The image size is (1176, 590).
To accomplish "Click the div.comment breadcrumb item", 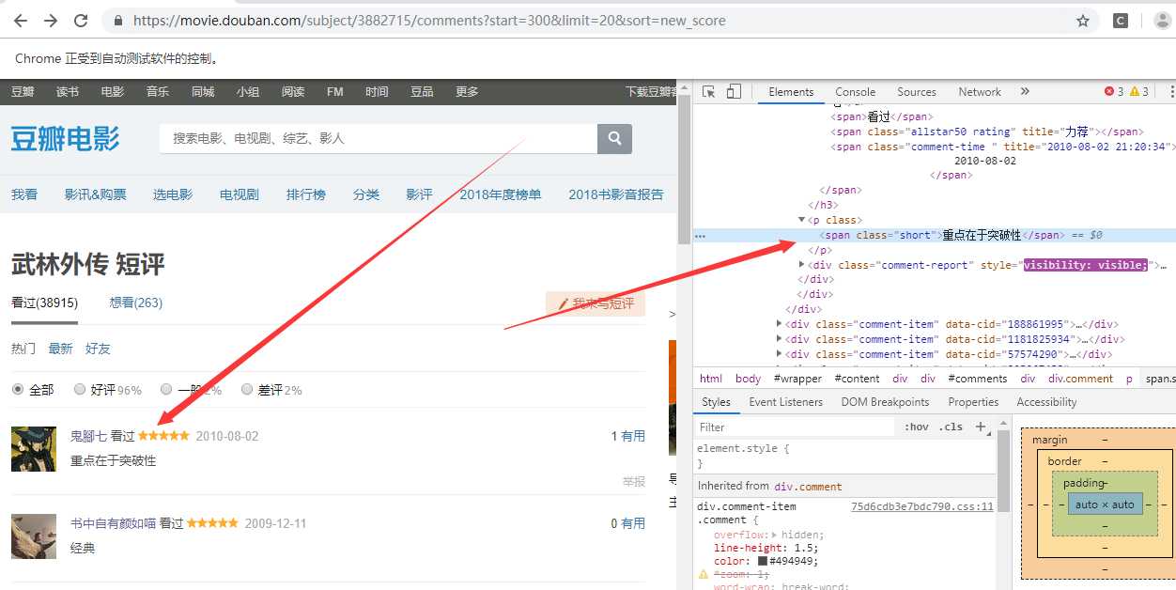I will pyautogui.click(x=1081, y=379).
